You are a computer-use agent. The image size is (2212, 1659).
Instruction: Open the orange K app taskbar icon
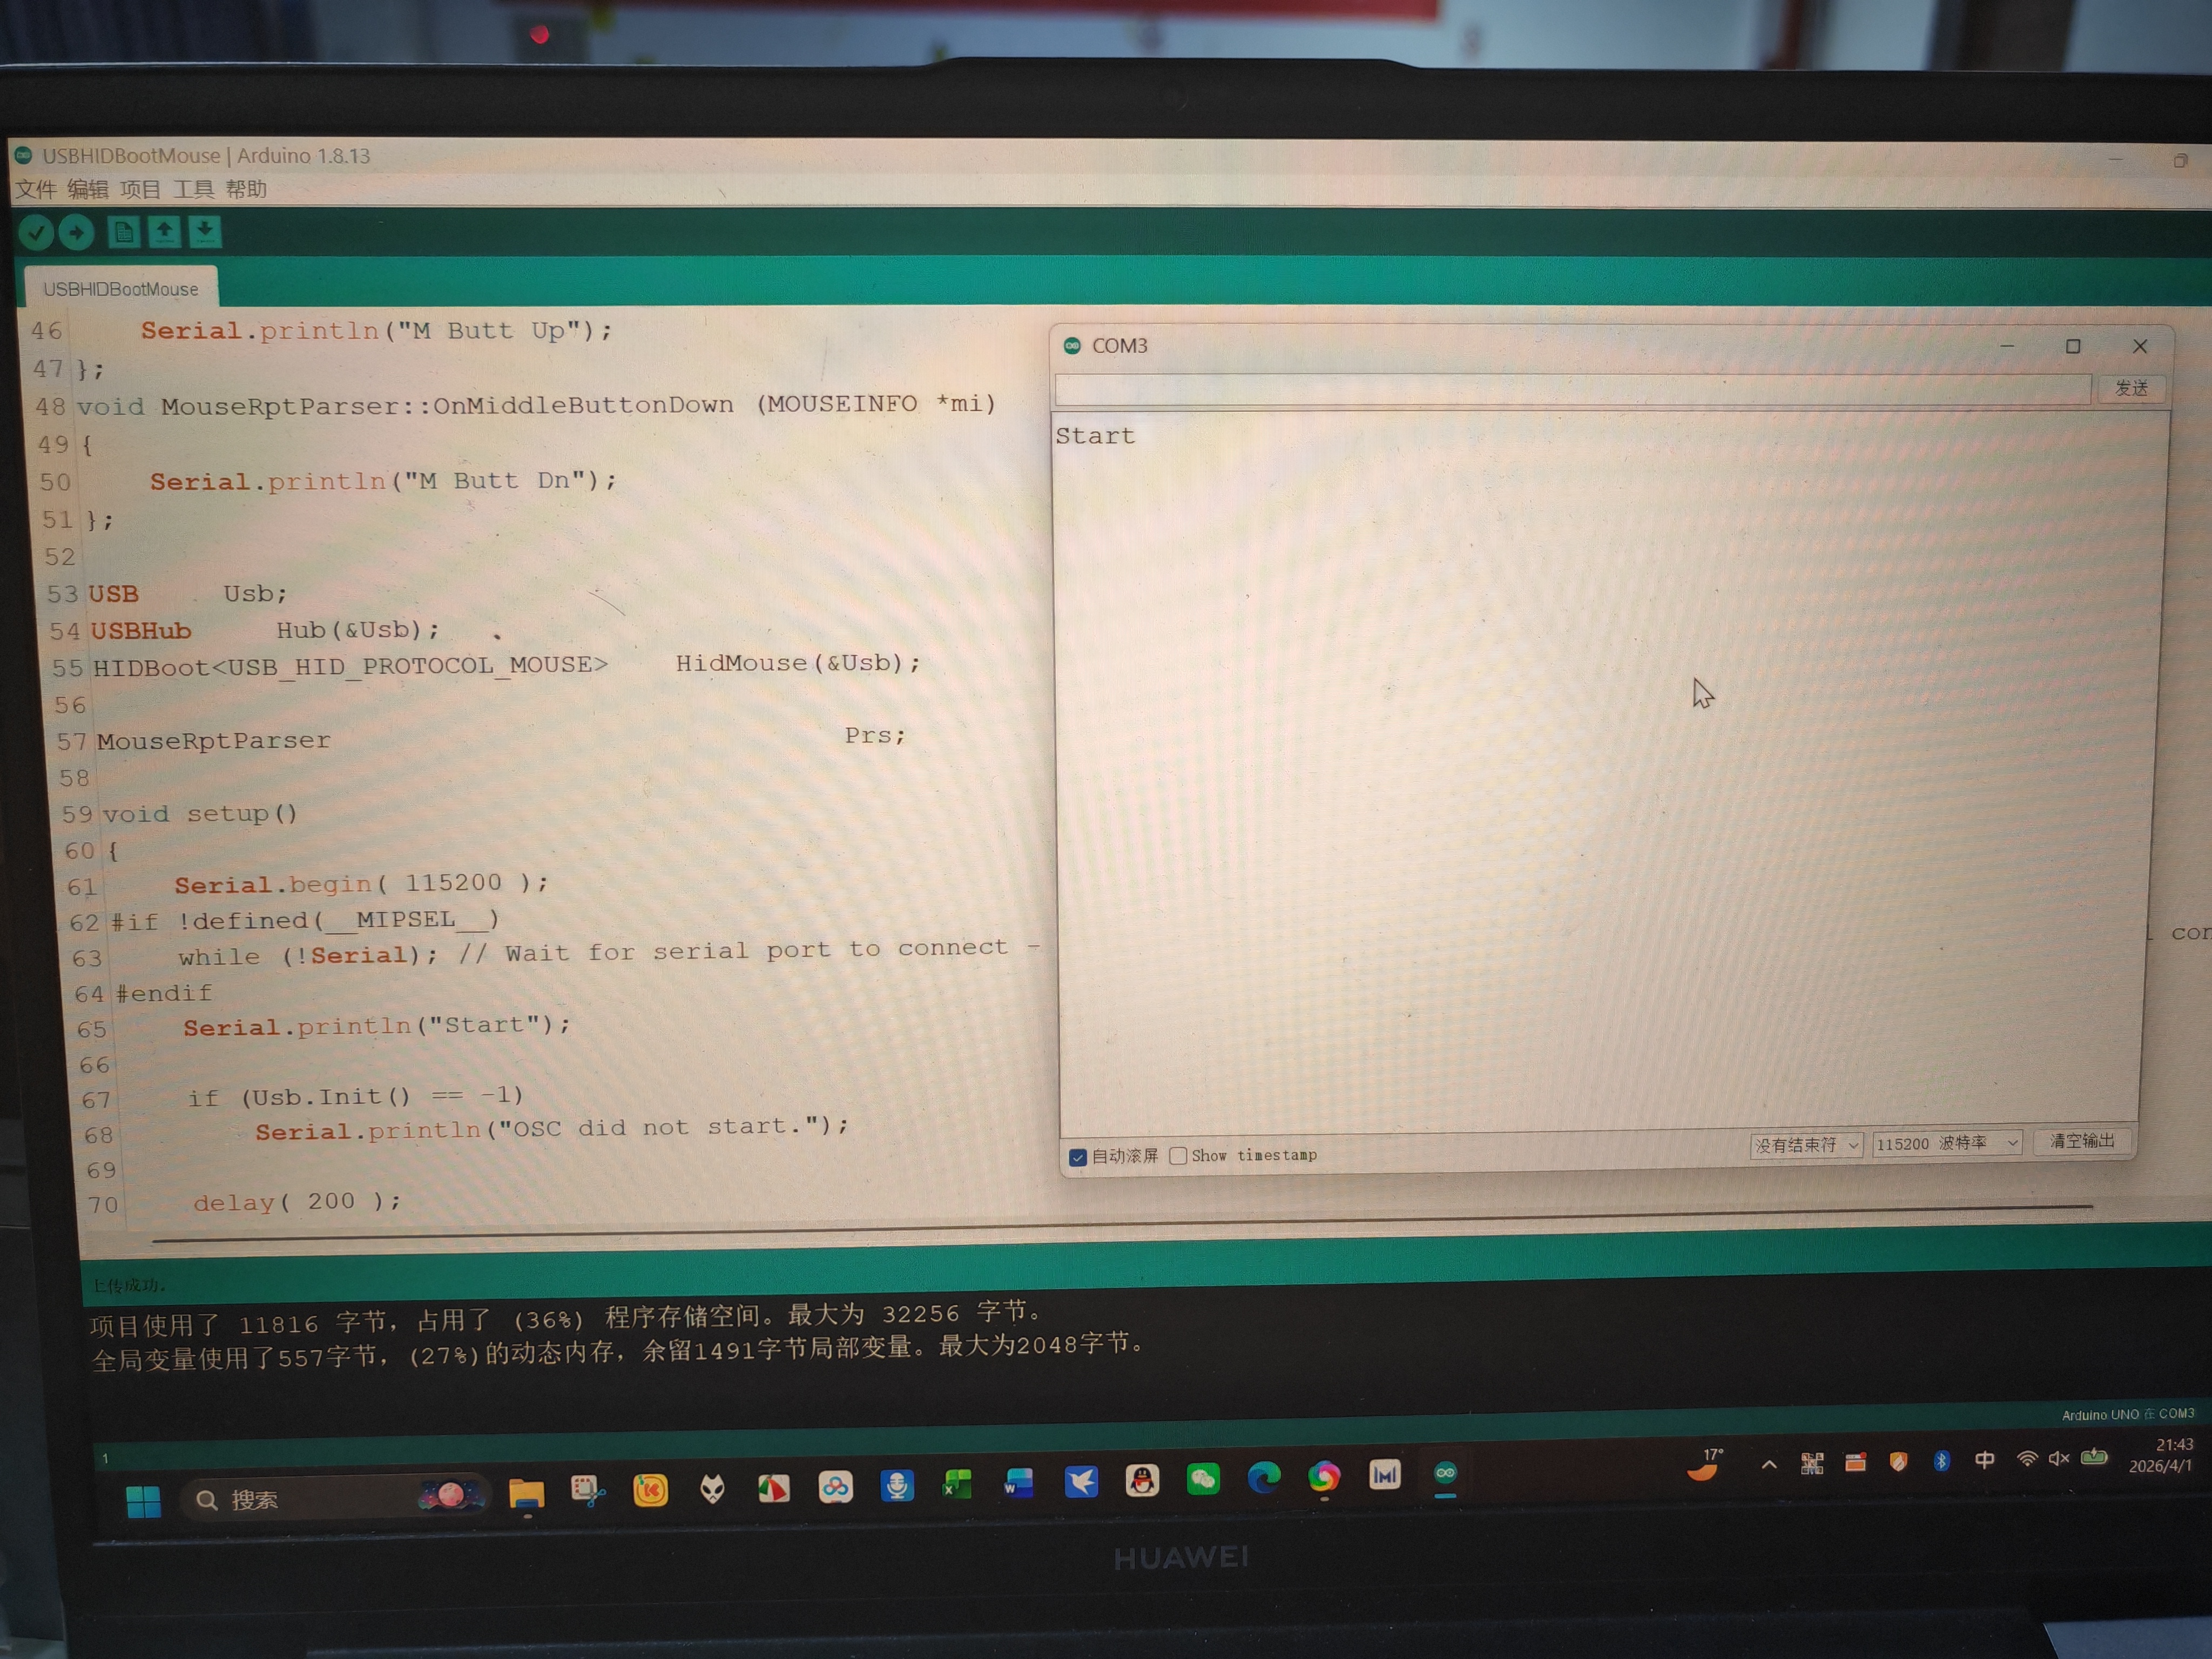point(650,1491)
